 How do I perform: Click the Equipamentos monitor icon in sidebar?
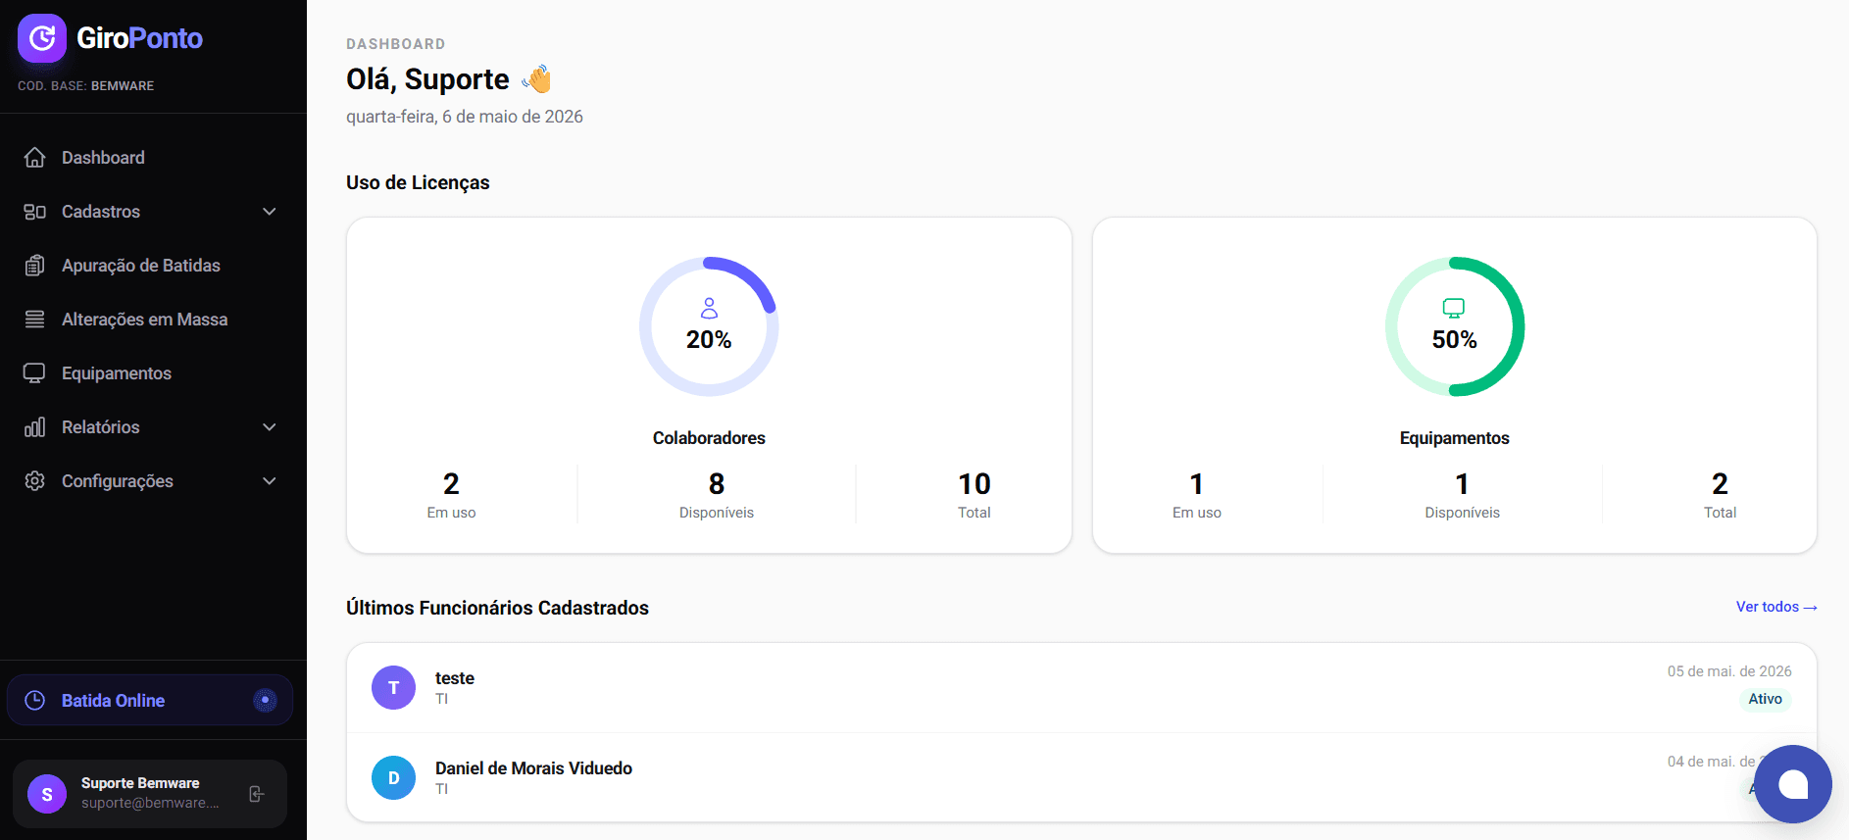coord(34,373)
